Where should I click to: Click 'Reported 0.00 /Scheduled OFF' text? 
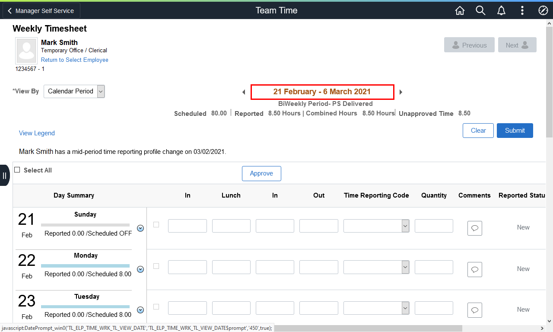88,233
